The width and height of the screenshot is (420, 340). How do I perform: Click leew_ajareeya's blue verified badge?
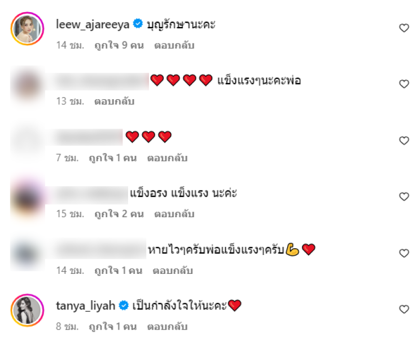point(138,24)
